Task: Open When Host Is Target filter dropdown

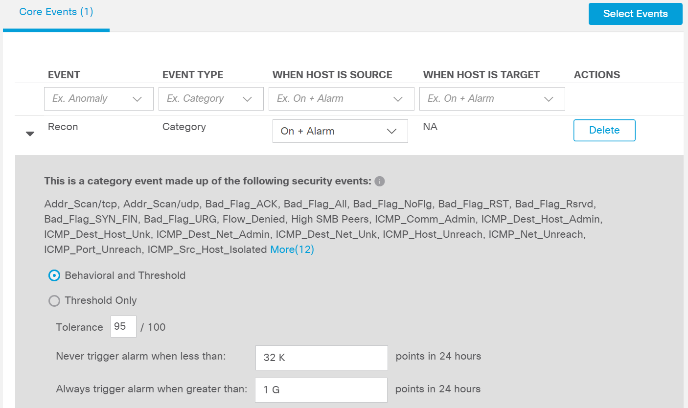Action: (x=492, y=99)
